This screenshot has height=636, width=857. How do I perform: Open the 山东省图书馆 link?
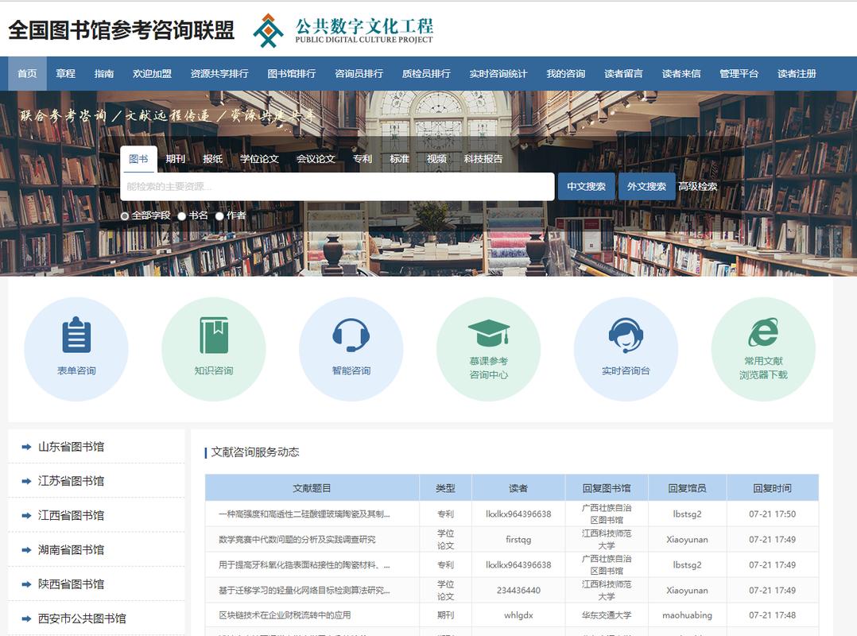coord(71,447)
